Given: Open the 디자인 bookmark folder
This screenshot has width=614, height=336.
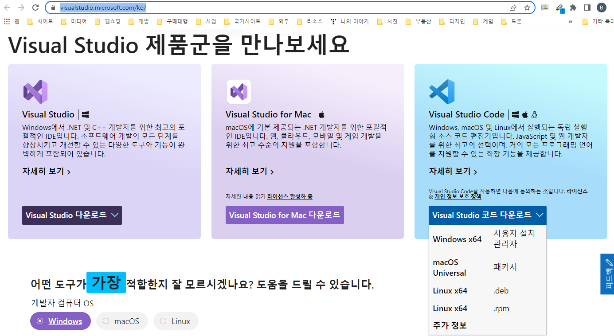Looking at the screenshot, I should pyautogui.click(x=452, y=21).
